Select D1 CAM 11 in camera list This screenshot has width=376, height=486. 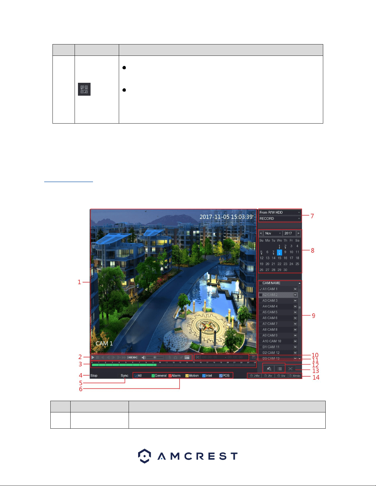pyautogui.click(x=278, y=347)
